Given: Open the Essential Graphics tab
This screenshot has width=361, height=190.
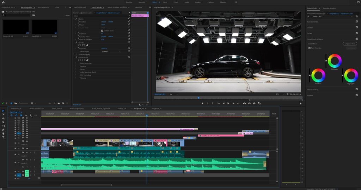Looking at the screenshot, I should coord(329,8).
